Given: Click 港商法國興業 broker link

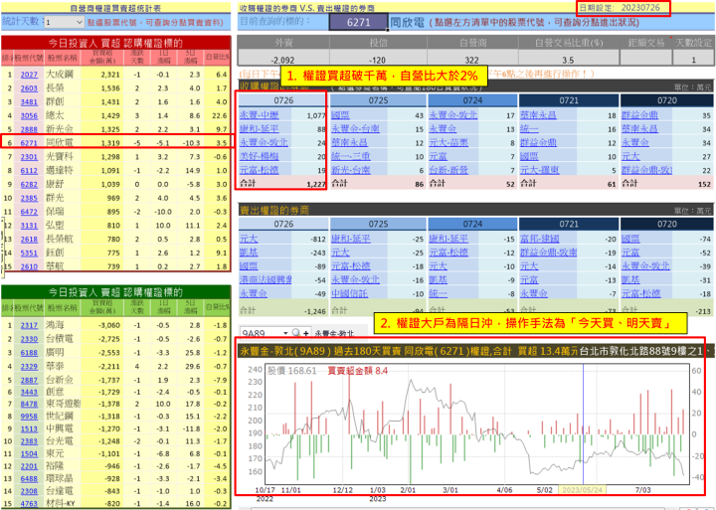Looking at the screenshot, I should [x=266, y=279].
